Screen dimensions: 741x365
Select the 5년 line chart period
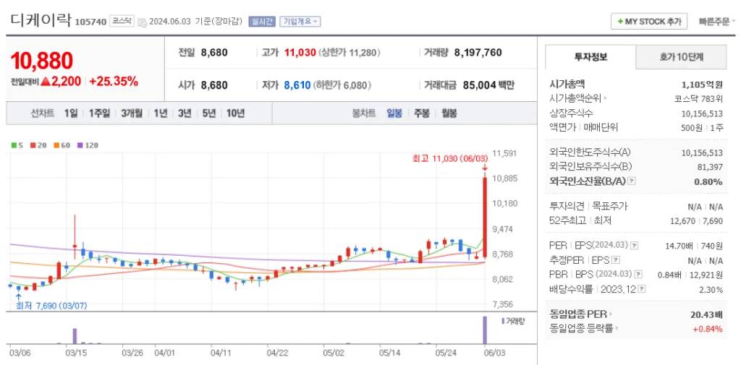[x=209, y=113]
